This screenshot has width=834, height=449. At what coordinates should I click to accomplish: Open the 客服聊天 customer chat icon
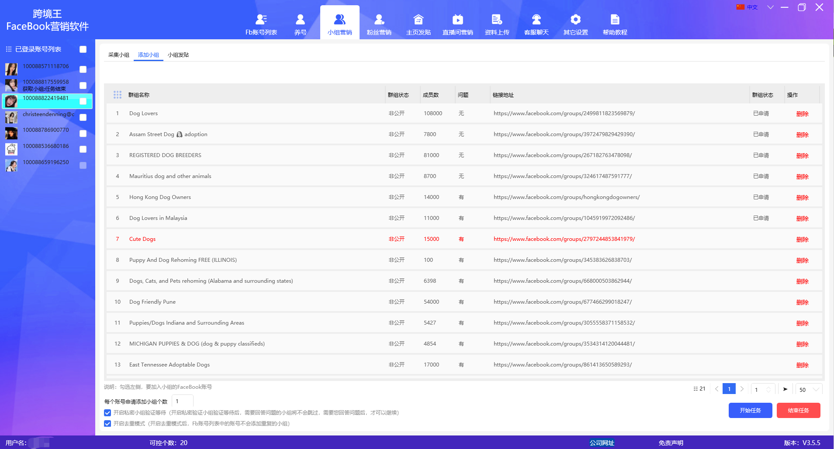[x=536, y=20]
